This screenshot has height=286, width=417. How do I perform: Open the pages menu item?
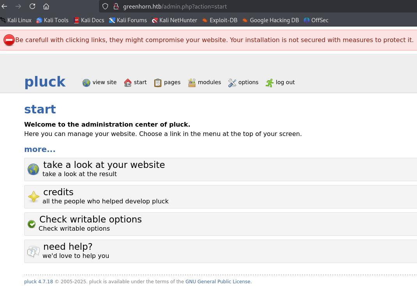click(x=172, y=82)
